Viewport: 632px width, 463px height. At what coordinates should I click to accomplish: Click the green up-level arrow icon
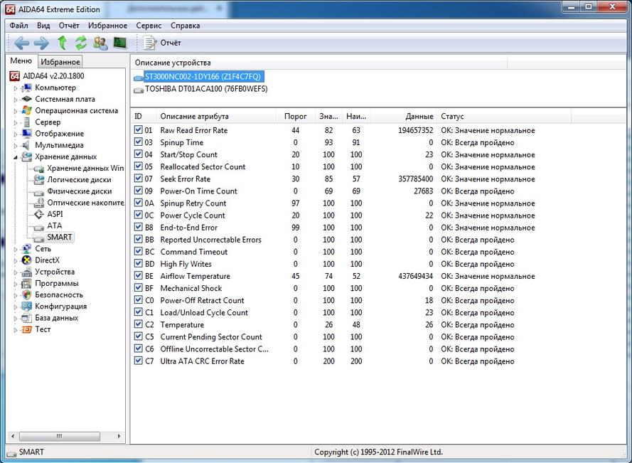pos(62,43)
